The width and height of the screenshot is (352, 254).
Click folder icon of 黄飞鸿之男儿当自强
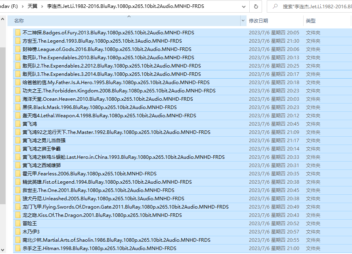tap(18, 140)
